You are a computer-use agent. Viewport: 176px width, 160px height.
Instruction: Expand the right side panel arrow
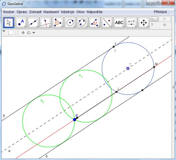[x=173, y=87]
